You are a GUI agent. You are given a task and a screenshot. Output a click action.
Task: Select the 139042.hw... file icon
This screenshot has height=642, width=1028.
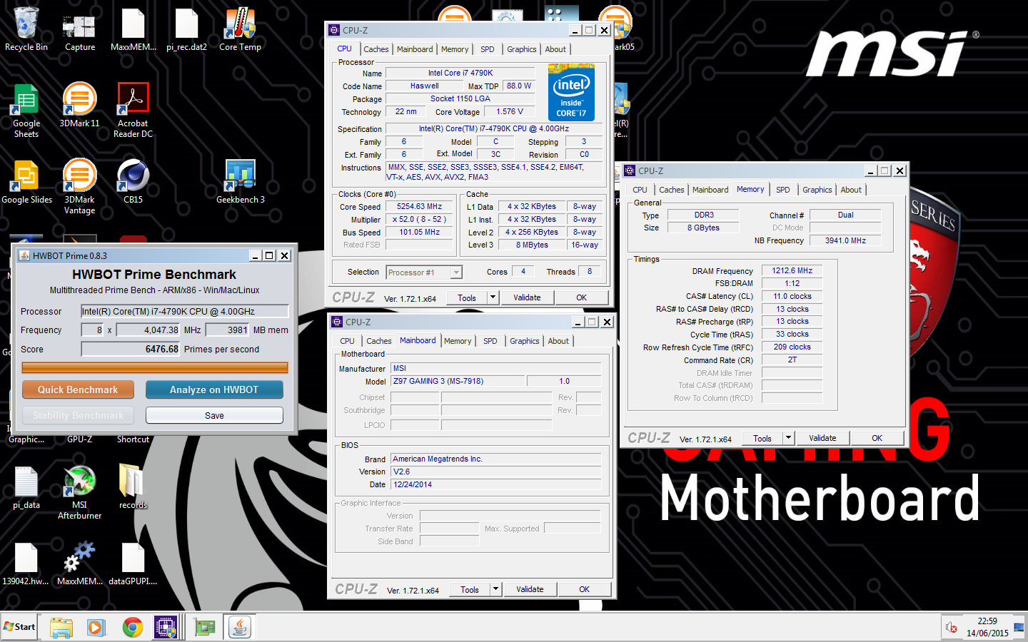coord(26,564)
